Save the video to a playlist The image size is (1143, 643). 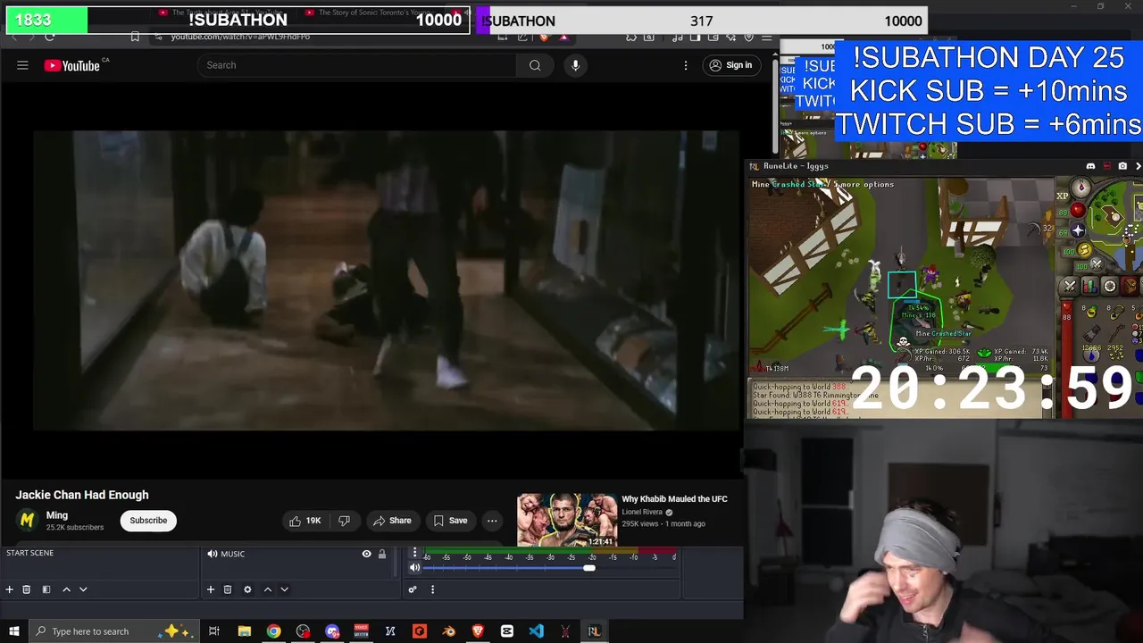(x=450, y=521)
